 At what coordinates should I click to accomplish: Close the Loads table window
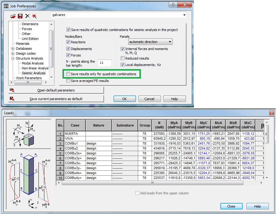231,206
